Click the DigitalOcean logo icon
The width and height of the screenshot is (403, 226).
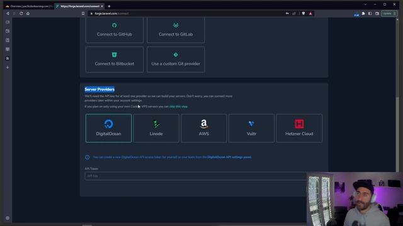coord(108,124)
